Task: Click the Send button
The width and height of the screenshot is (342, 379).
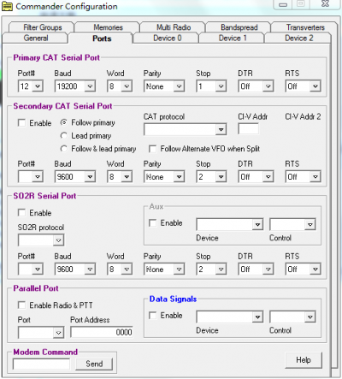Action: [x=94, y=364]
